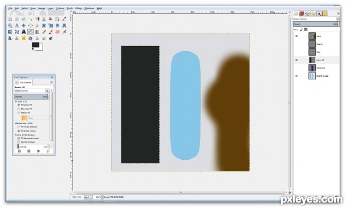Select the Dodge/Burn tool

51,39
